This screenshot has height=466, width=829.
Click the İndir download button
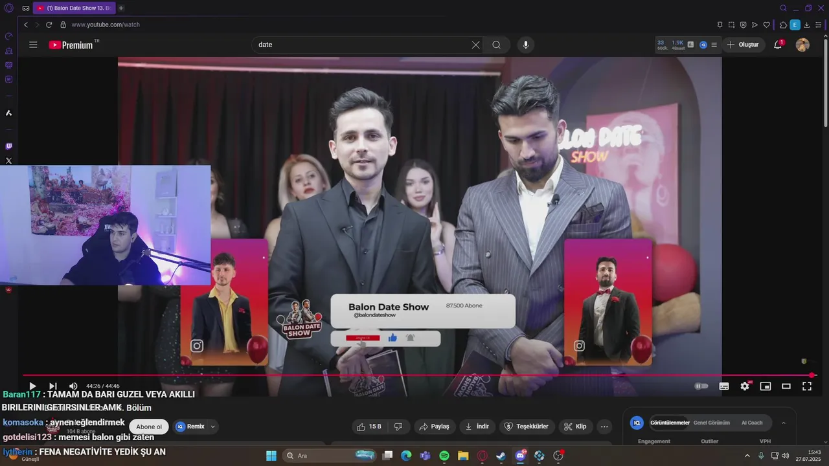477,427
